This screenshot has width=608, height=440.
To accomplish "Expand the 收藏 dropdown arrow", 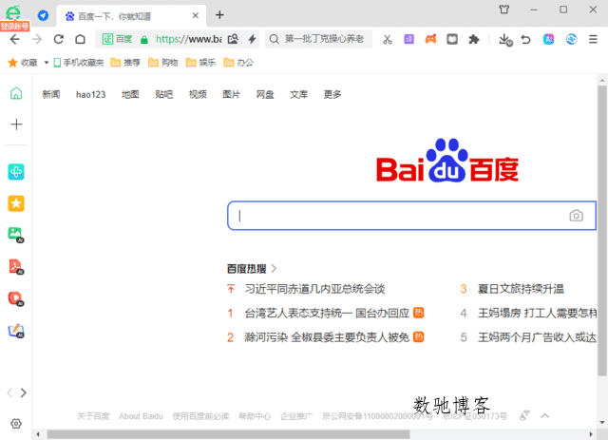I will [x=47, y=63].
